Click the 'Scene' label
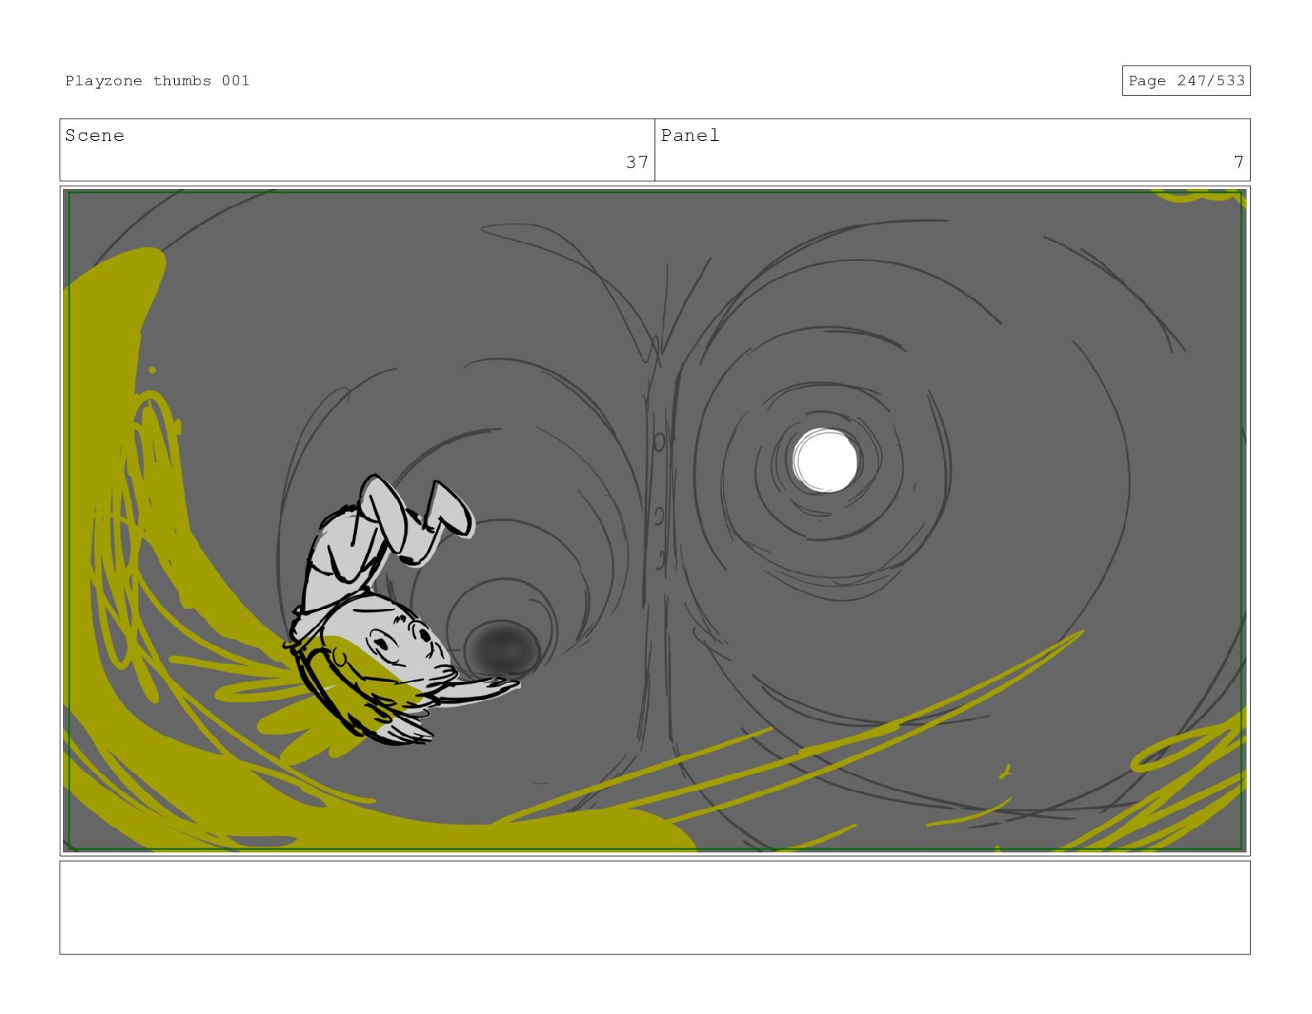Viewport: 1312px width, 1014px height. [94, 135]
